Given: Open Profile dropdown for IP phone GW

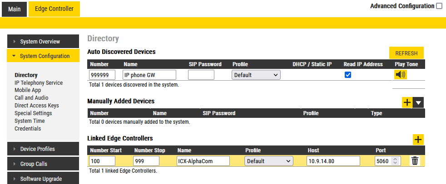Looking at the screenshot, I should pyautogui.click(x=256, y=75).
